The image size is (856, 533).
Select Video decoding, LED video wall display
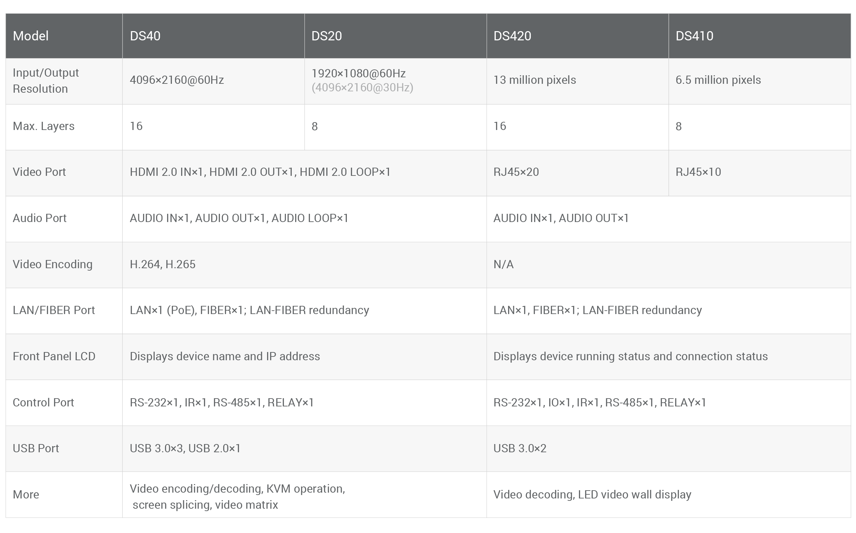coord(592,495)
